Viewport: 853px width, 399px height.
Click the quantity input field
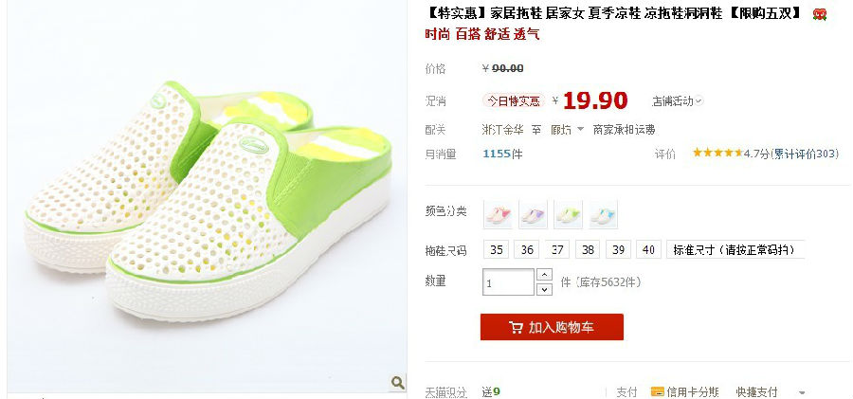pyautogui.click(x=508, y=282)
